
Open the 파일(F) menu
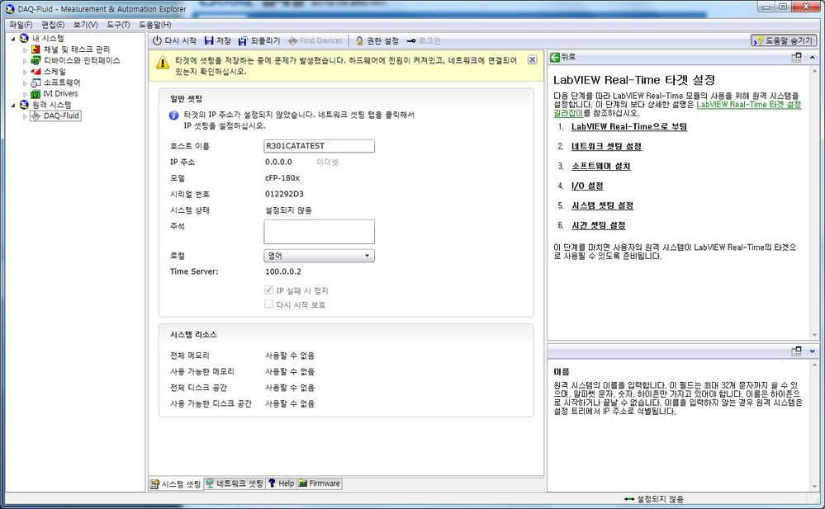(21, 25)
